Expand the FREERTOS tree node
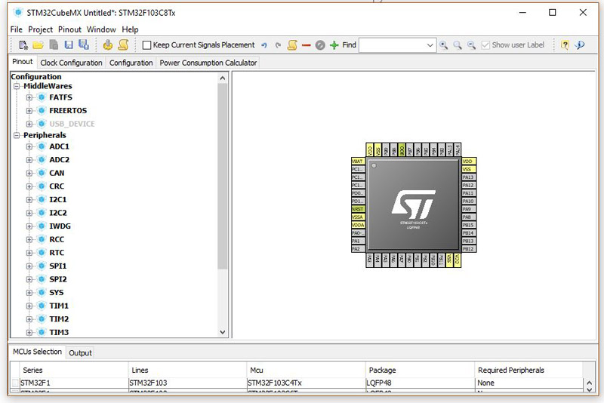Viewport: 604px width, 403px height. [x=29, y=111]
